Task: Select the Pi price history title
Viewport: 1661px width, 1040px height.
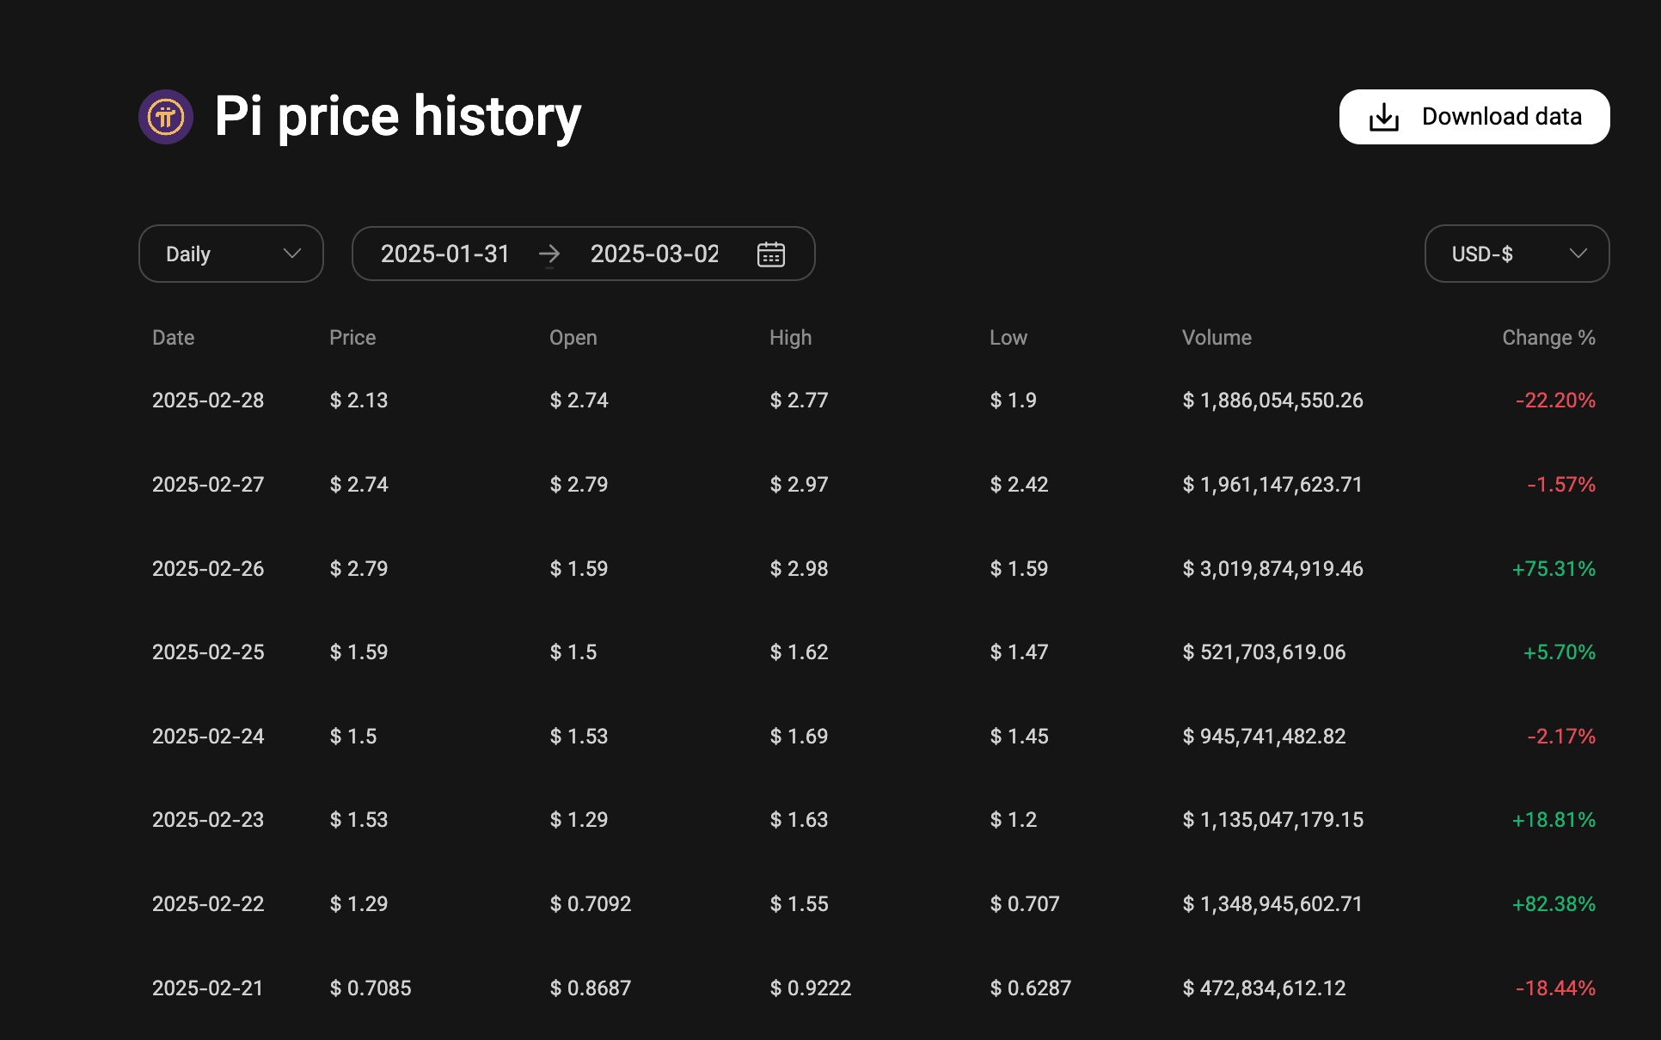Action: (397, 116)
